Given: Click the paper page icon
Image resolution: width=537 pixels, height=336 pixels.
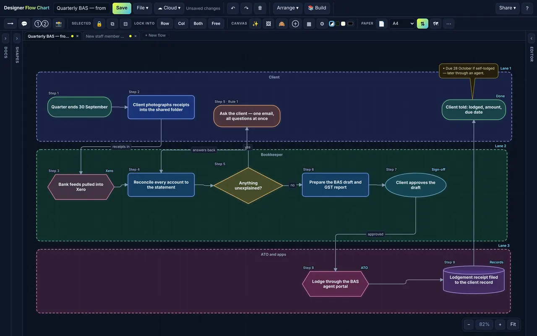Looking at the screenshot, I should (381, 24).
